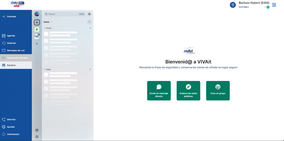The image size is (284, 141).
Task: Click Crea un grupo button
Action: pos(218,91)
